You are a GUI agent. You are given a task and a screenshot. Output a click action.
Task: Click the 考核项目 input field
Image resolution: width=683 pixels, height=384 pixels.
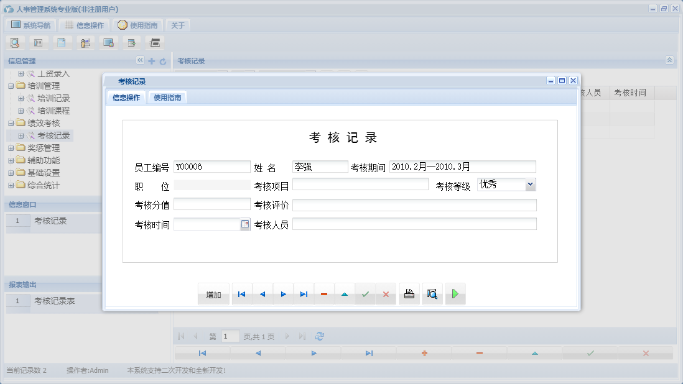360,185
